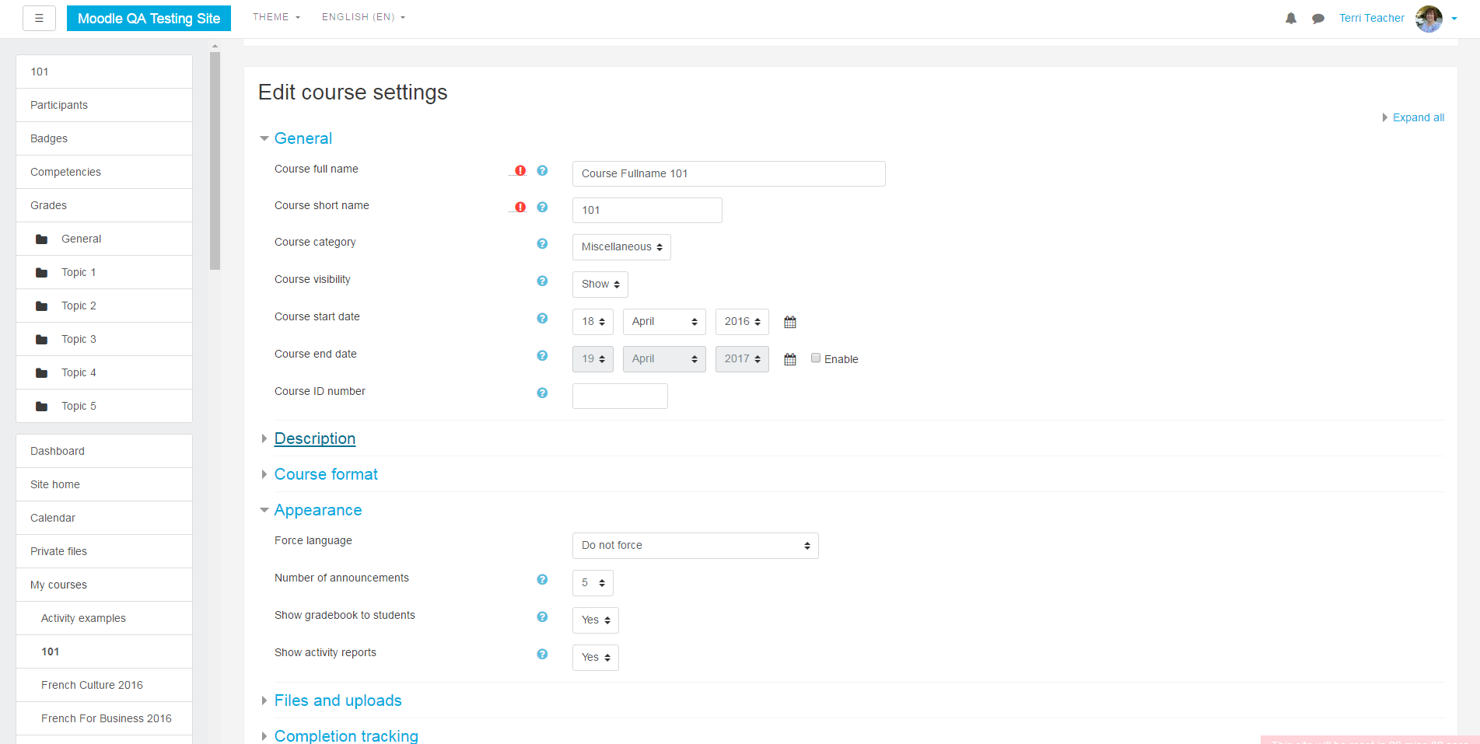Click the Expand all link
Screen dimensions: 1480x744
1418,117
